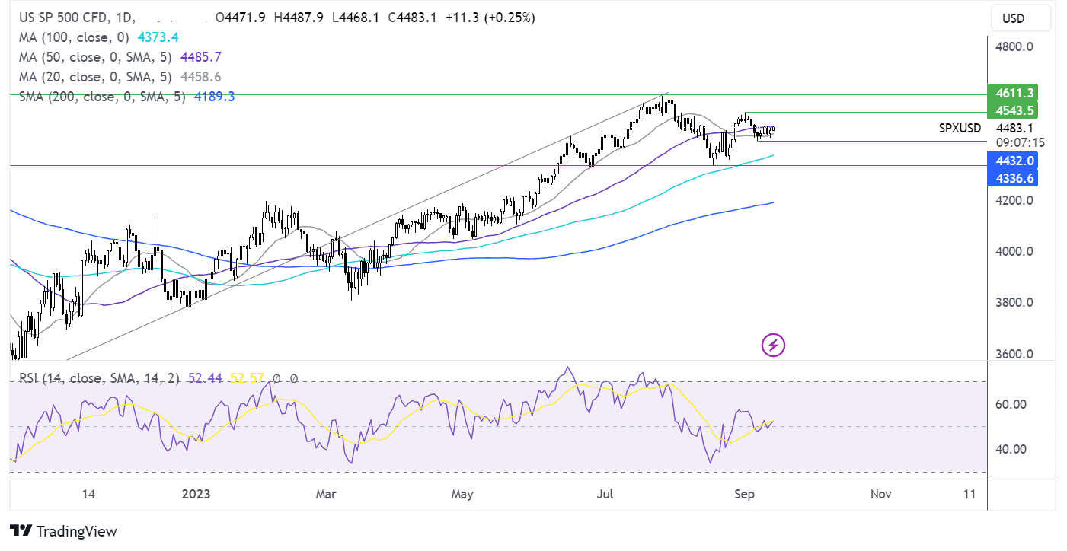Click the blue 4336.6 price label

(x=1012, y=177)
